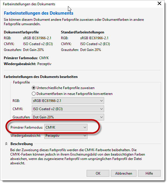
Task: Click the RGB dropdown arrow chevron
Action: click(101, 101)
